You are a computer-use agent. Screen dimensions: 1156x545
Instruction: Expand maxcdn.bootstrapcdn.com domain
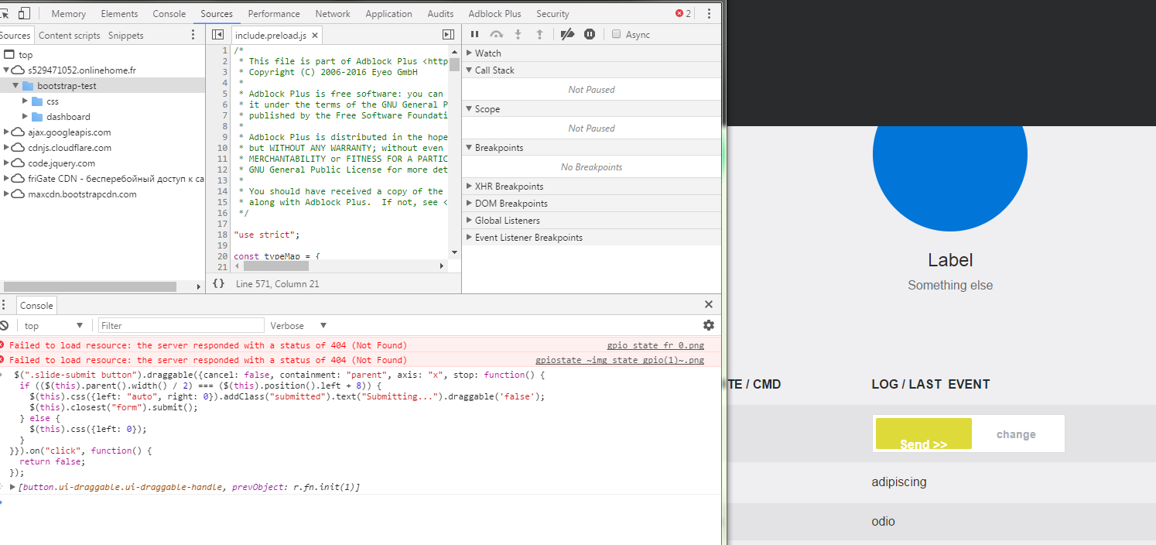coord(6,194)
